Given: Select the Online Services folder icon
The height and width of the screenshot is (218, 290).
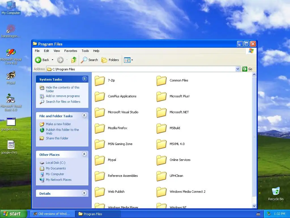Looking at the screenshot, I should (x=161, y=160).
